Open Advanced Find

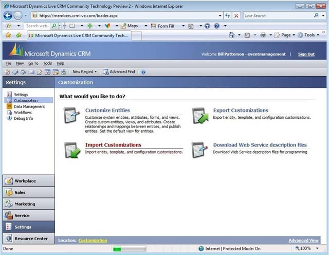(119, 72)
